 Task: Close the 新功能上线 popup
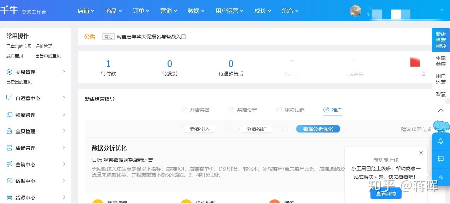(421, 153)
